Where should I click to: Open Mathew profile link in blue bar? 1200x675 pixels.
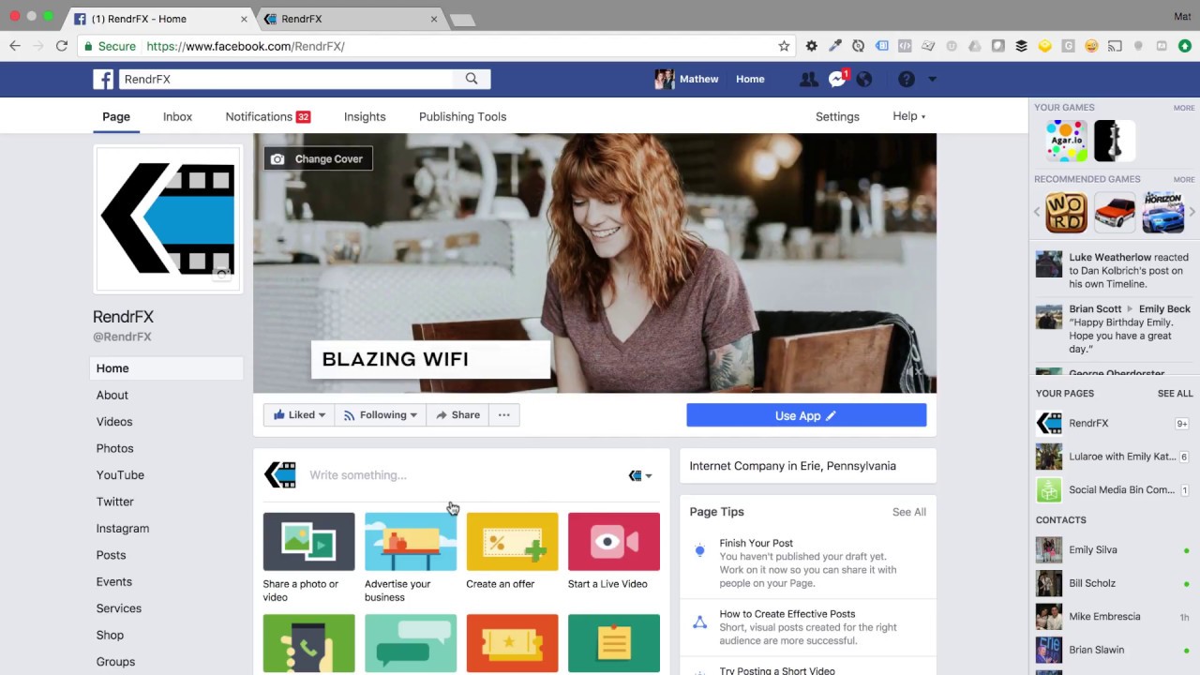click(x=687, y=80)
